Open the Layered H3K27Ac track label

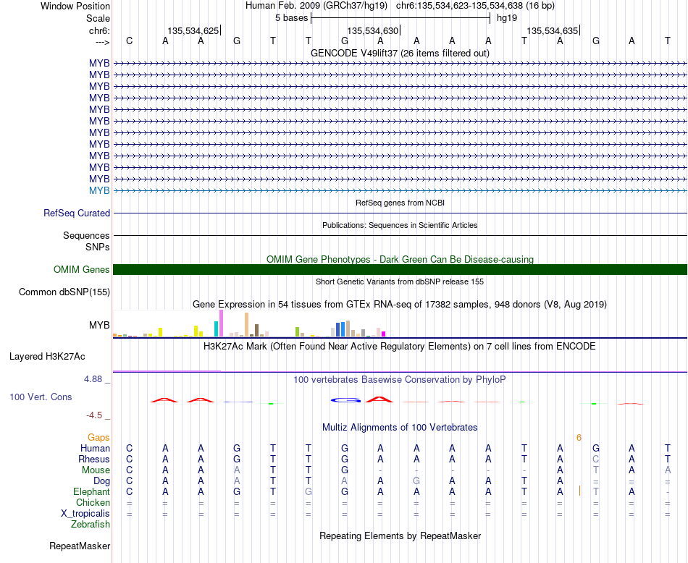pos(47,357)
